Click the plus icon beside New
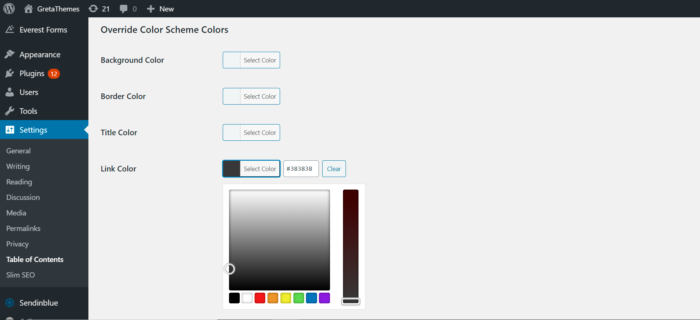Screen dimensions: 700x320 (151, 9)
